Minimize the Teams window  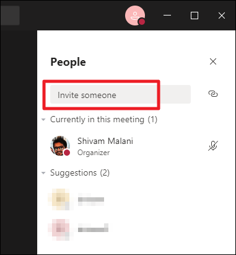click(x=167, y=16)
